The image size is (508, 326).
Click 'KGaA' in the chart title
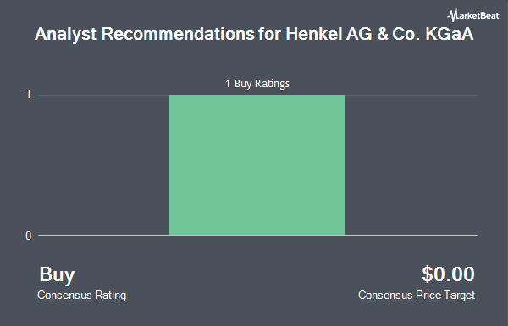point(450,34)
